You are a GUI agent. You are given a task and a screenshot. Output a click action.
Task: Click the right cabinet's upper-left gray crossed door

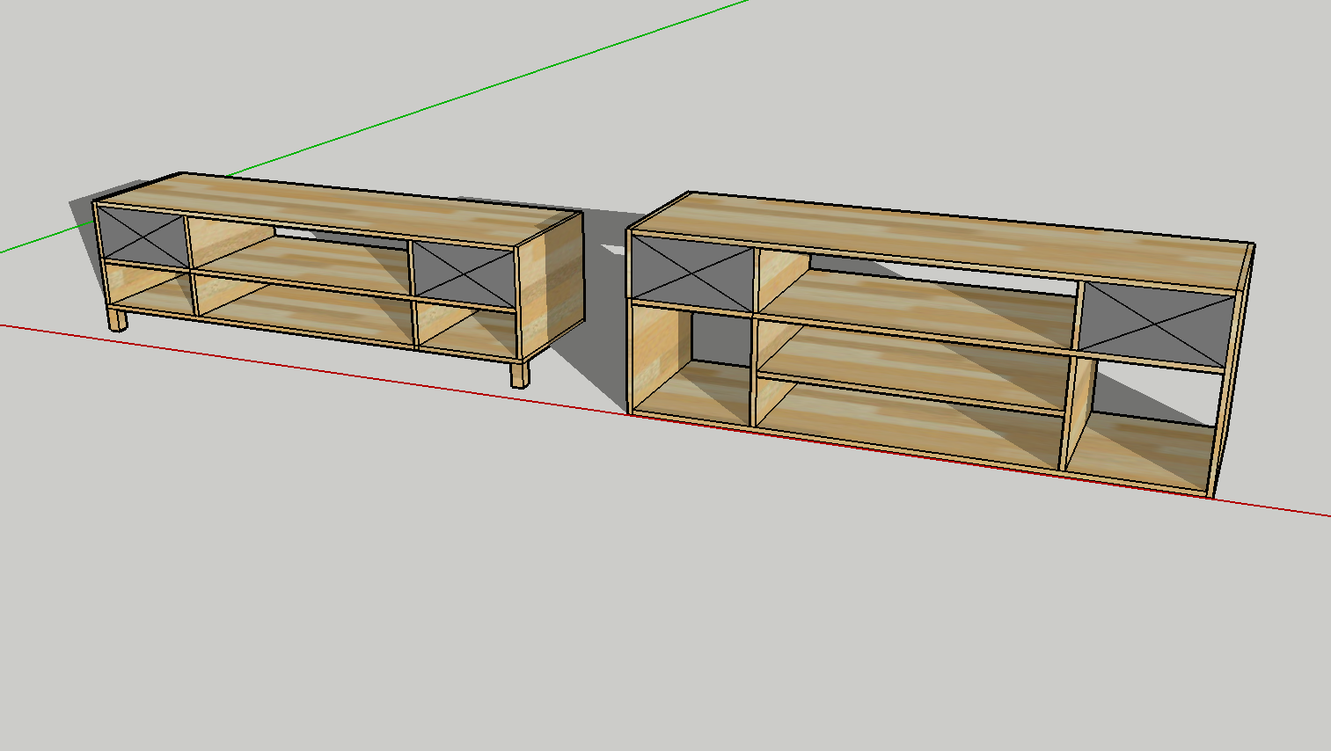[x=692, y=274]
